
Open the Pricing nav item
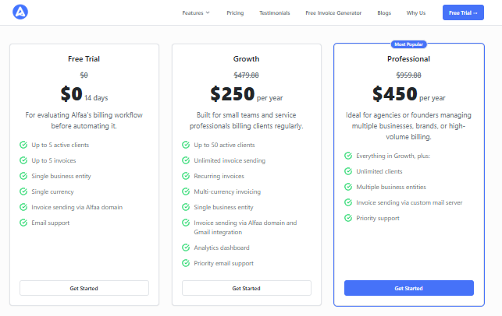pyautogui.click(x=235, y=12)
